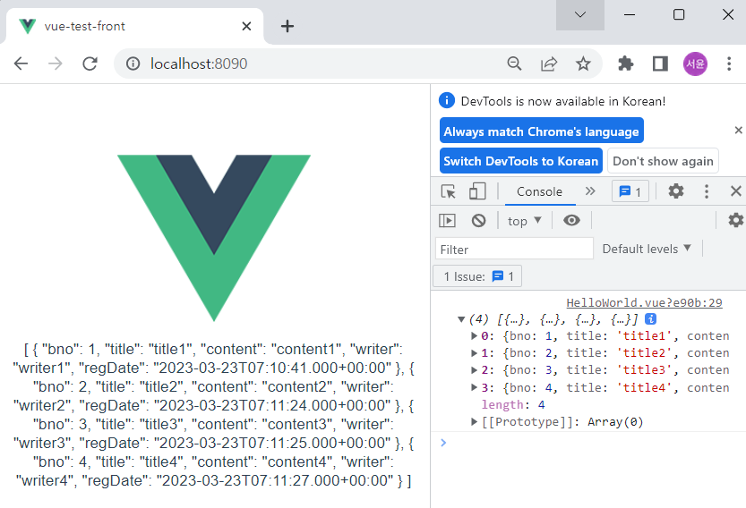Share this page icon
Image resolution: width=746 pixels, height=508 pixels.
tap(549, 63)
